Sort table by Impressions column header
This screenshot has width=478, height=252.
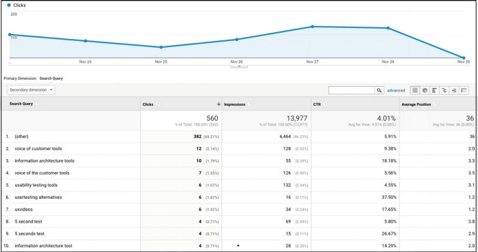click(234, 104)
